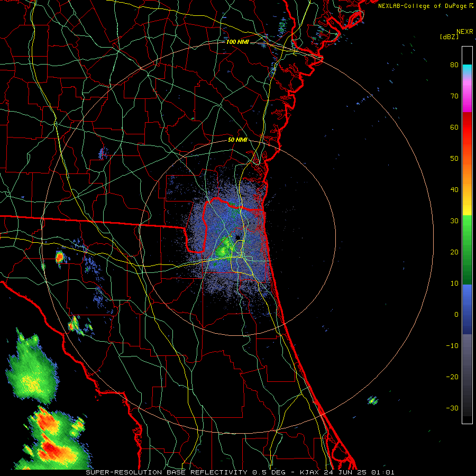Click the 10 value on the dBZ scale
This screenshot has width=476, height=476.
[x=454, y=283]
